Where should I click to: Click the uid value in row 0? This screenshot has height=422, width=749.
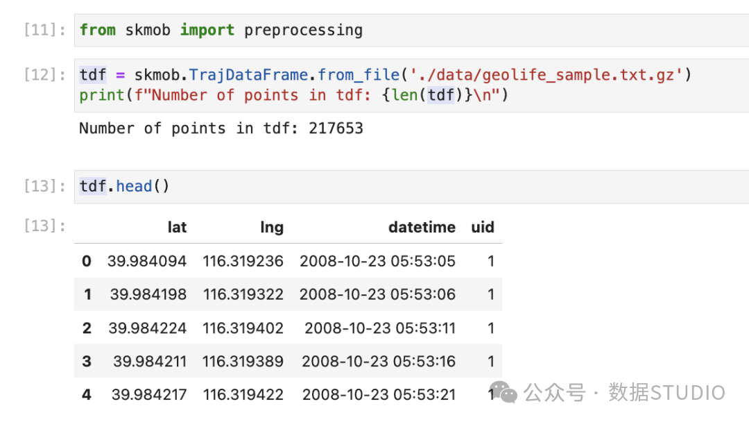(x=490, y=262)
